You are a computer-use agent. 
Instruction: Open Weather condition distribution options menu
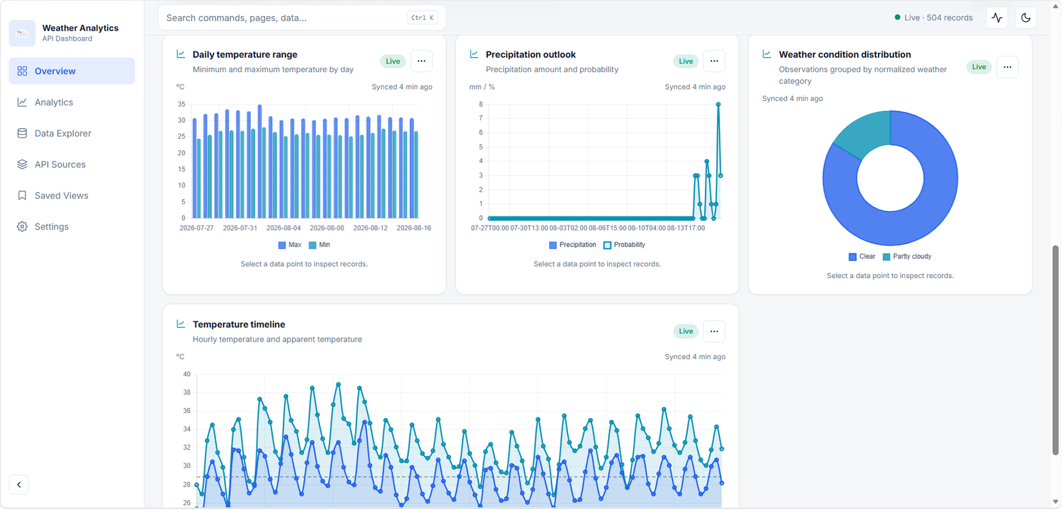(x=1008, y=67)
